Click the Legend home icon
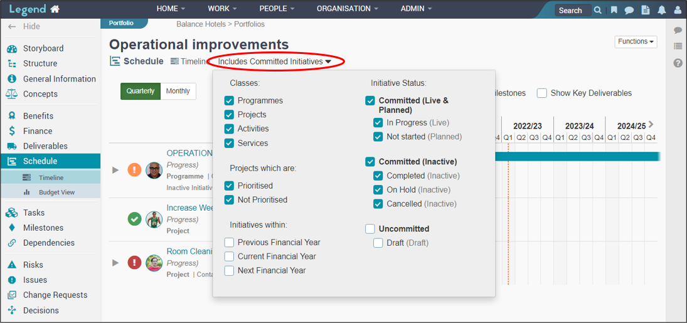The image size is (687, 323). [x=55, y=9]
